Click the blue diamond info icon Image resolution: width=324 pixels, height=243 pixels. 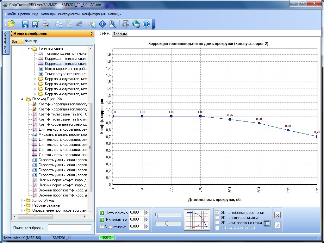pyautogui.click(x=102, y=24)
